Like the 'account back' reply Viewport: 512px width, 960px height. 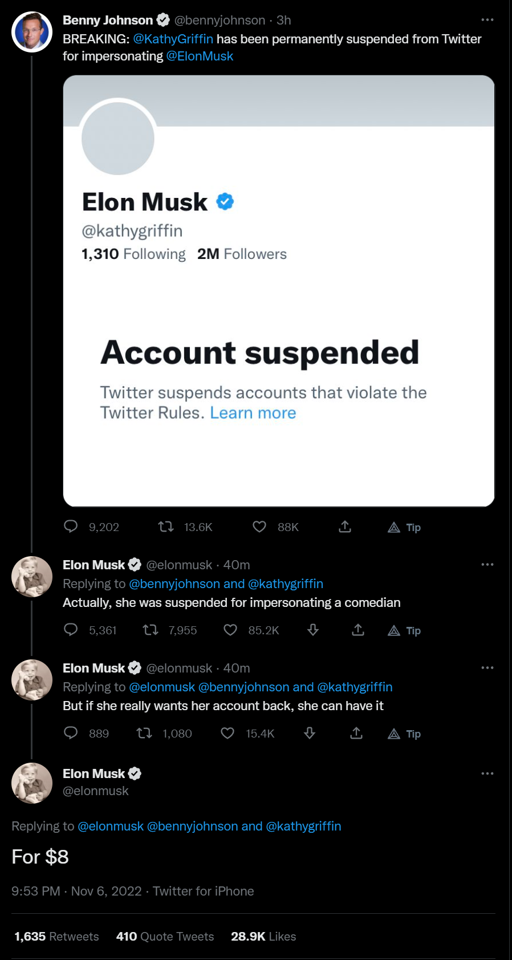coord(227,733)
